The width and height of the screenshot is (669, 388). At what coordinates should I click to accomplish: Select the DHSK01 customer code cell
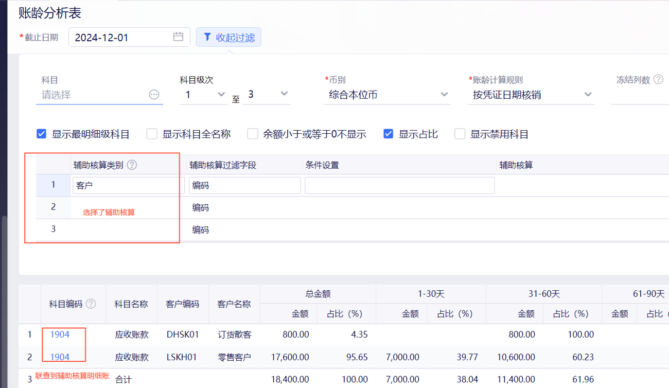coord(183,334)
